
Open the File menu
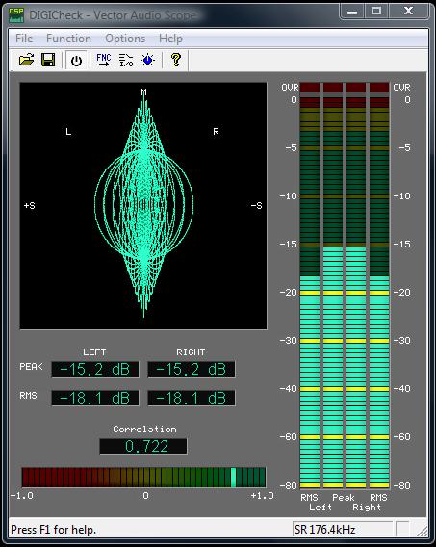pyautogui.click(x=24, y=39)
